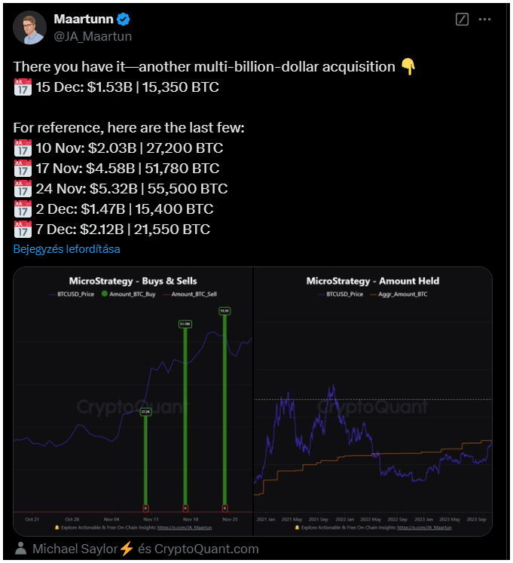
Task: Toggle Aggr_Amount_BTC legend in Amount Held chart
Action: [x=398, y=294]
